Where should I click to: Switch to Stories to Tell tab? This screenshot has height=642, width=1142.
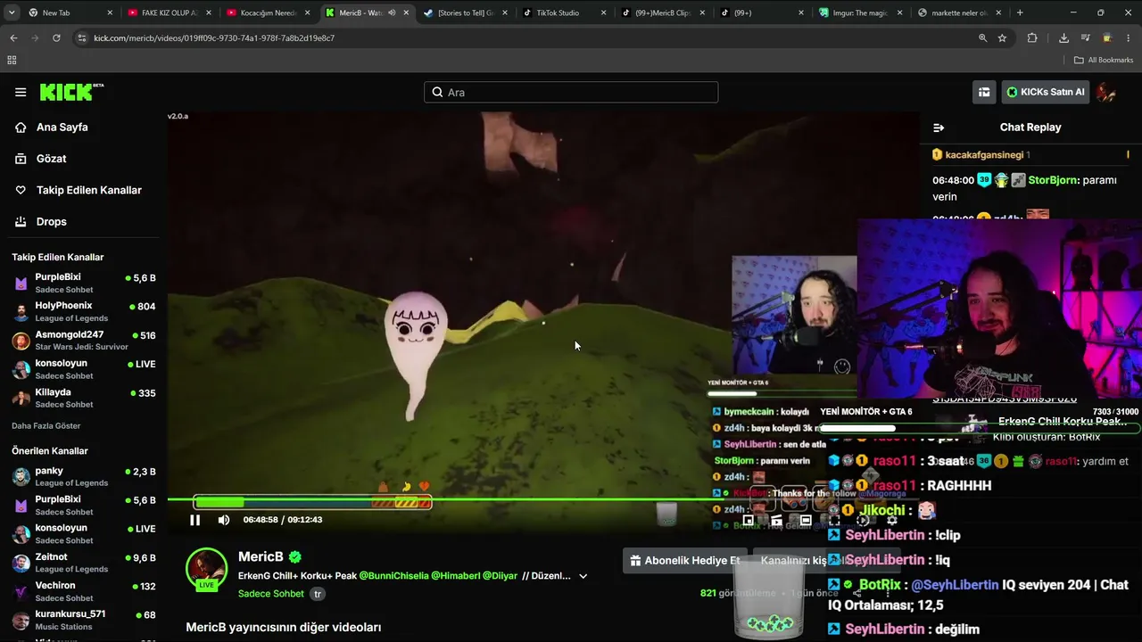click(x=466, y=12)
